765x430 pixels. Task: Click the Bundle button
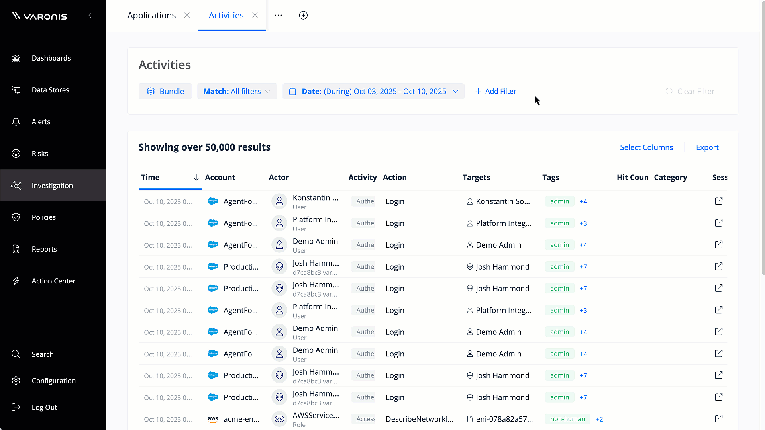[165, 91]
